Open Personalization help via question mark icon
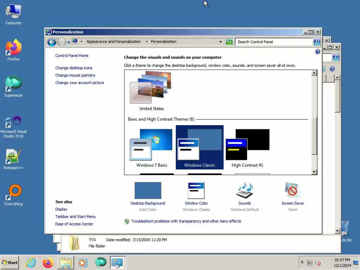Screen dimensions: 360x270 tap(317, 52)
